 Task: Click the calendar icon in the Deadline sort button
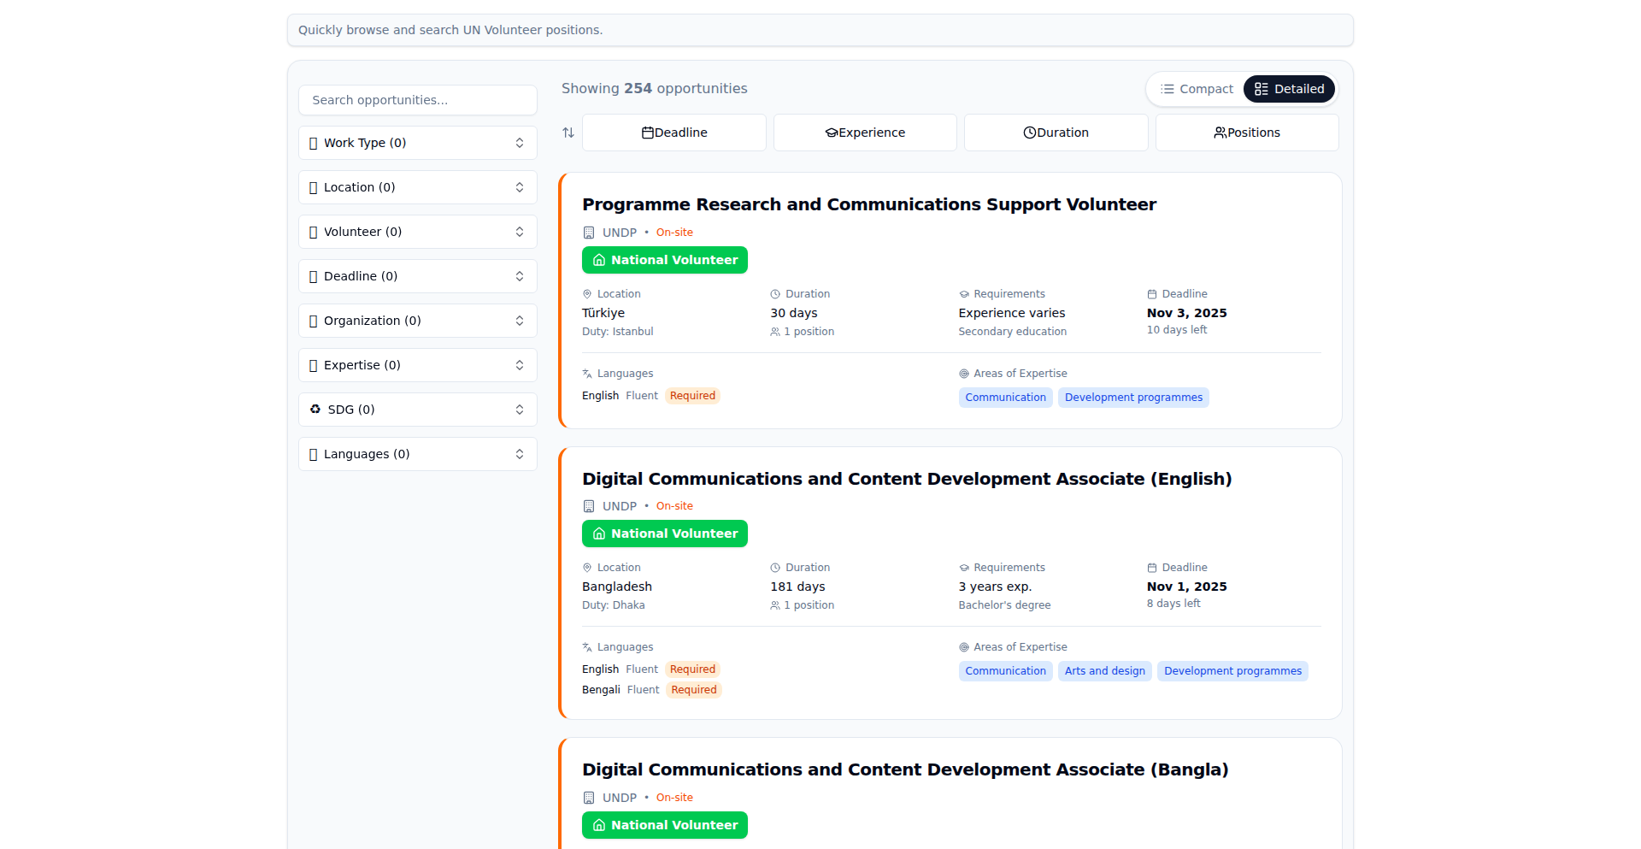click(x=648, y=133)
